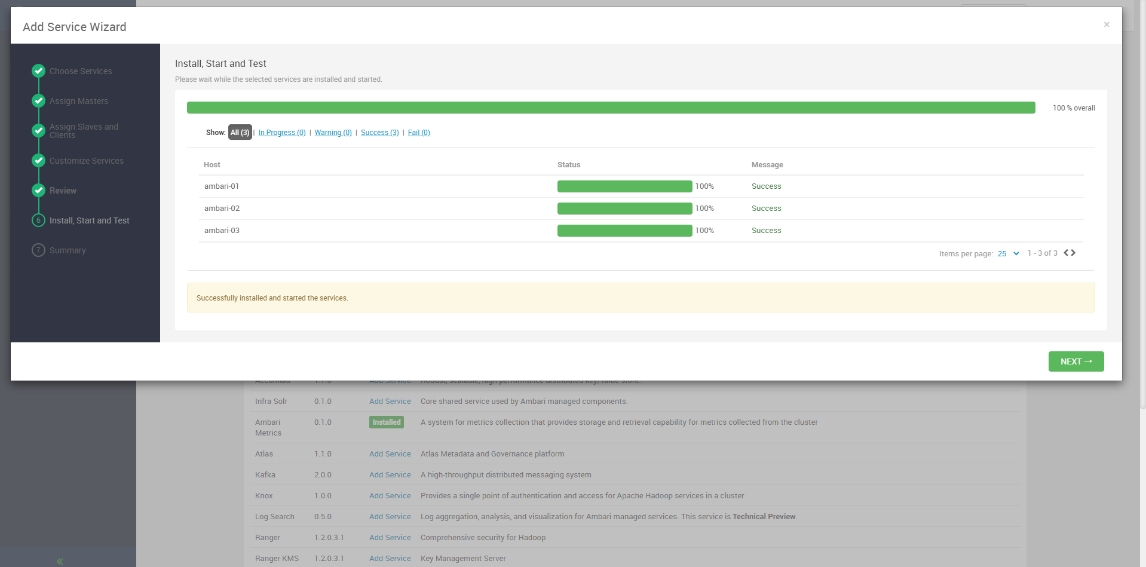
Task: Click Add Service for Infra Solr
Action: pyautogui.click(x=390, y=402)
